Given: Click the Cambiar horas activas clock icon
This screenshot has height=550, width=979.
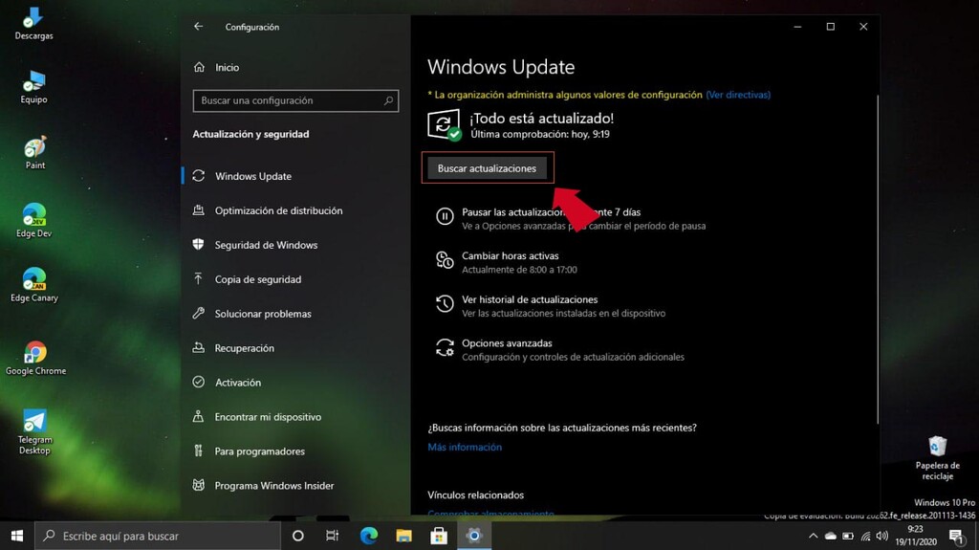Looking at the screenshot, I should [445, 260].
